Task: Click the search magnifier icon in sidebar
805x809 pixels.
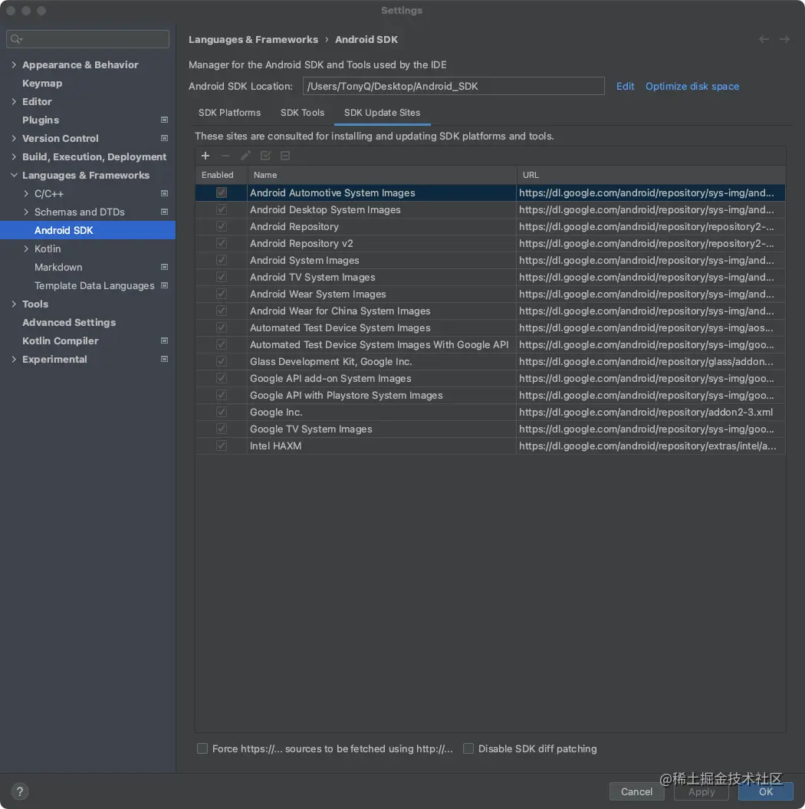Action: 16,38
